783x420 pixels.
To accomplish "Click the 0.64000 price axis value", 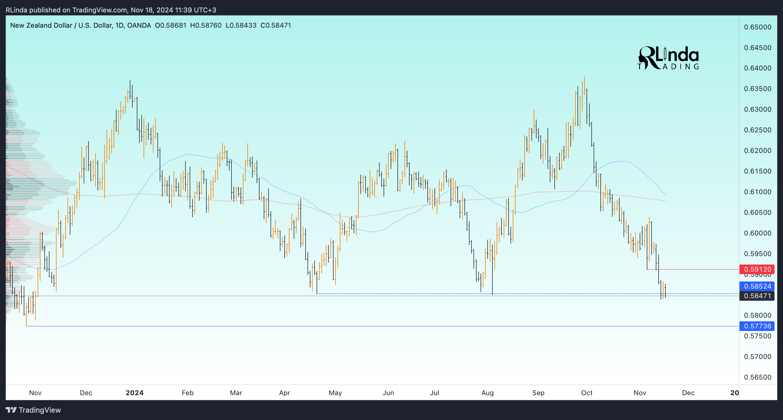I will pos(758,68).
